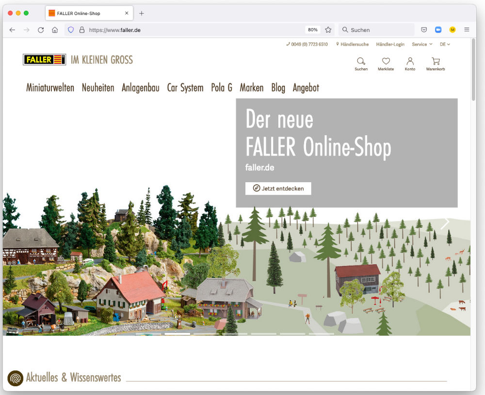This screenshot has width=485, height=395.
Task: Reset the 80% zoom level indicator
Action: pos(312,30)
